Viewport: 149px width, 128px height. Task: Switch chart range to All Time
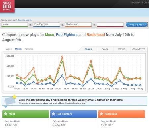point(29,49)
